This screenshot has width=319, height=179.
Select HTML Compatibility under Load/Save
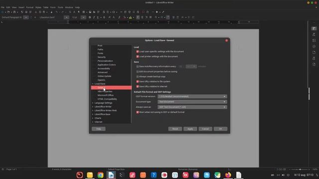(x=107, y=99)
